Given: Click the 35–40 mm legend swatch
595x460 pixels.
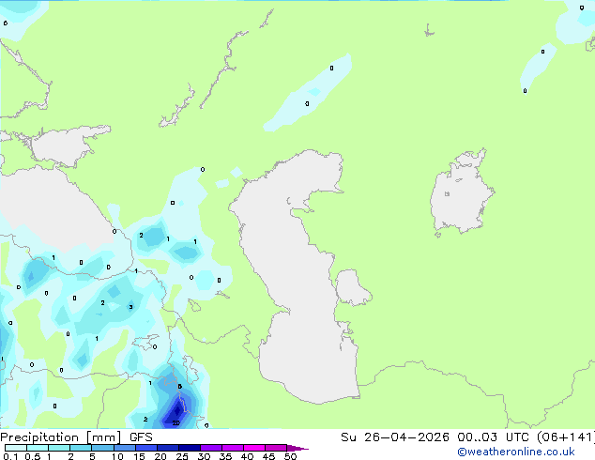Looking at the screenshot, I should pyautogui.click(x=233, y=448).
